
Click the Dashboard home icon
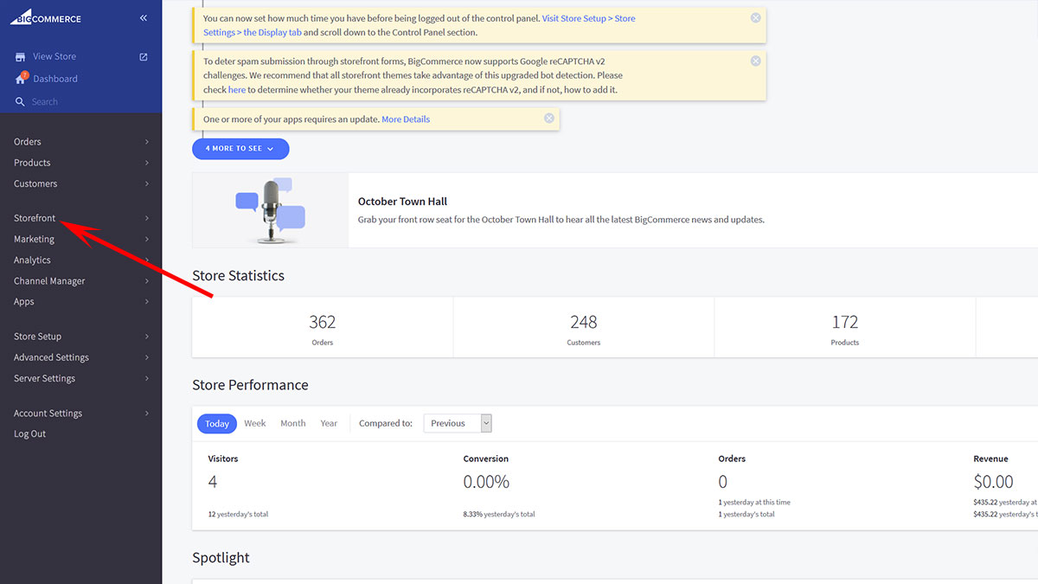pos(21,79)
